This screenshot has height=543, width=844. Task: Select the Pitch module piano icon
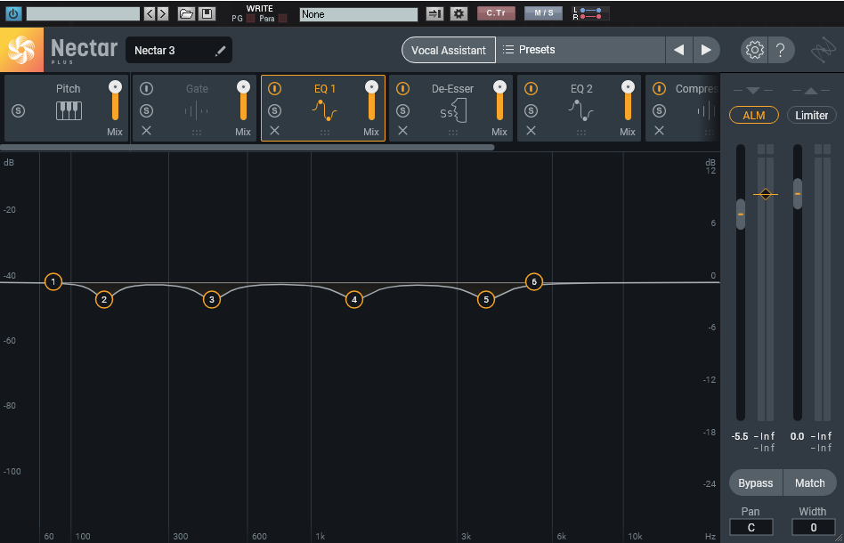pyautogui.click(x=69, y=111)
